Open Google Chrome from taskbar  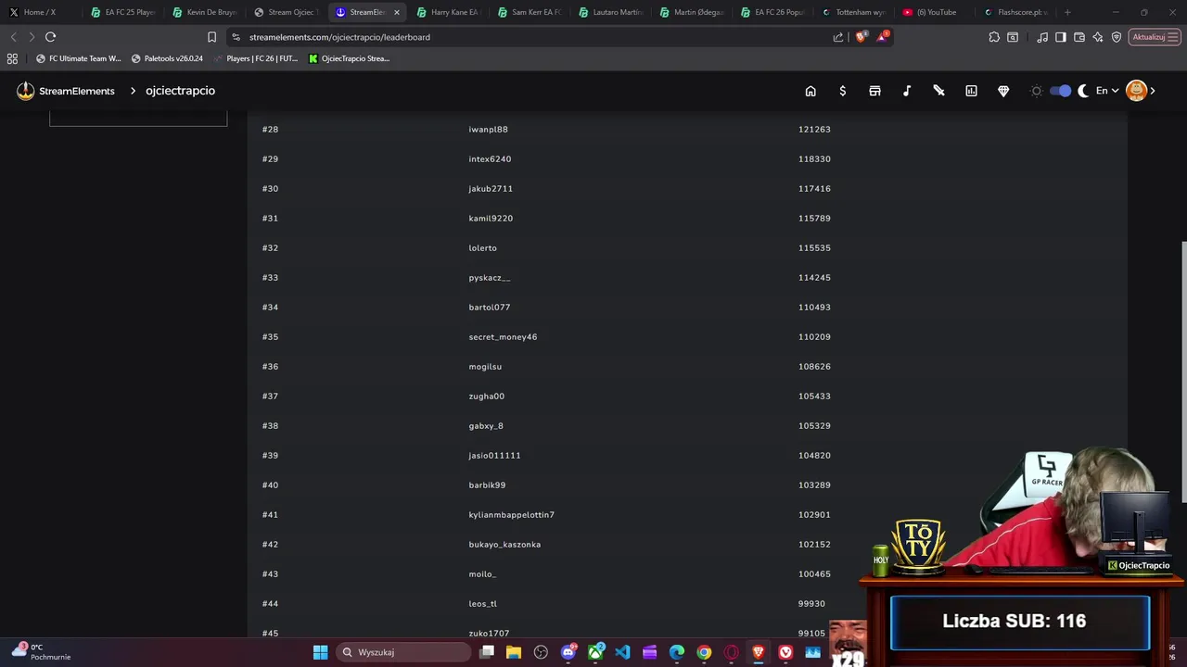pos(704,652)
